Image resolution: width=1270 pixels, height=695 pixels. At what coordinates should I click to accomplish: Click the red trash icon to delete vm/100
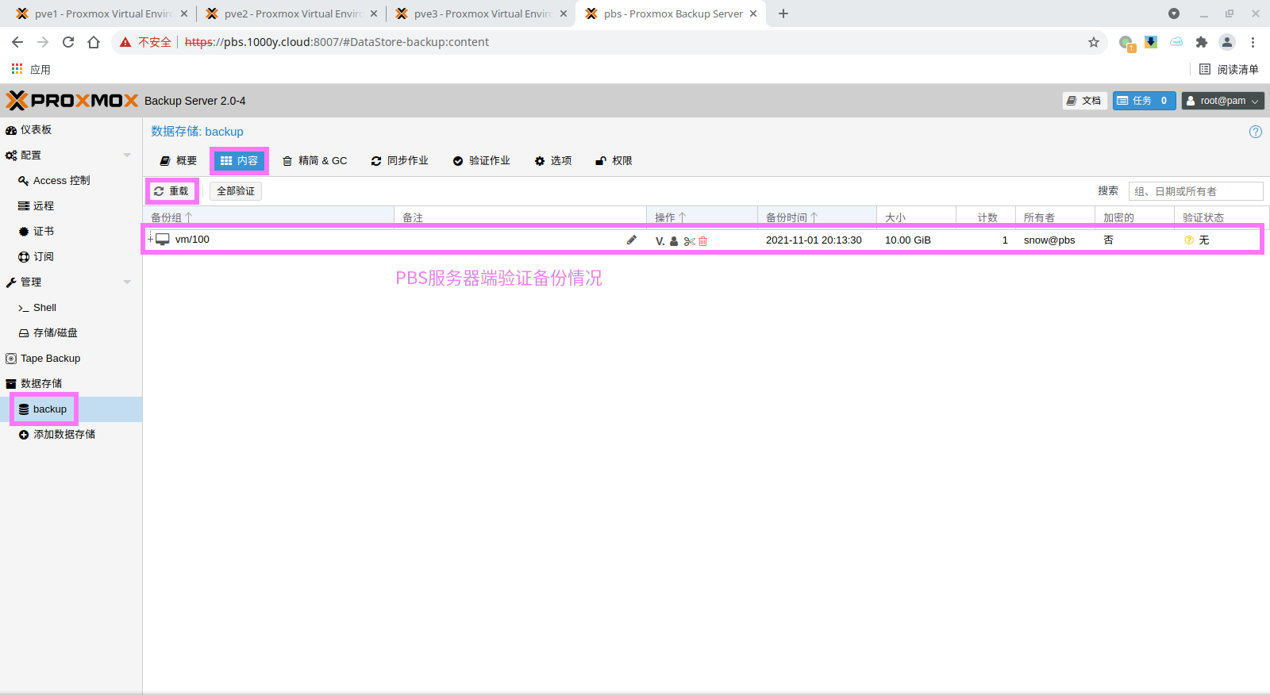[702, 241]
